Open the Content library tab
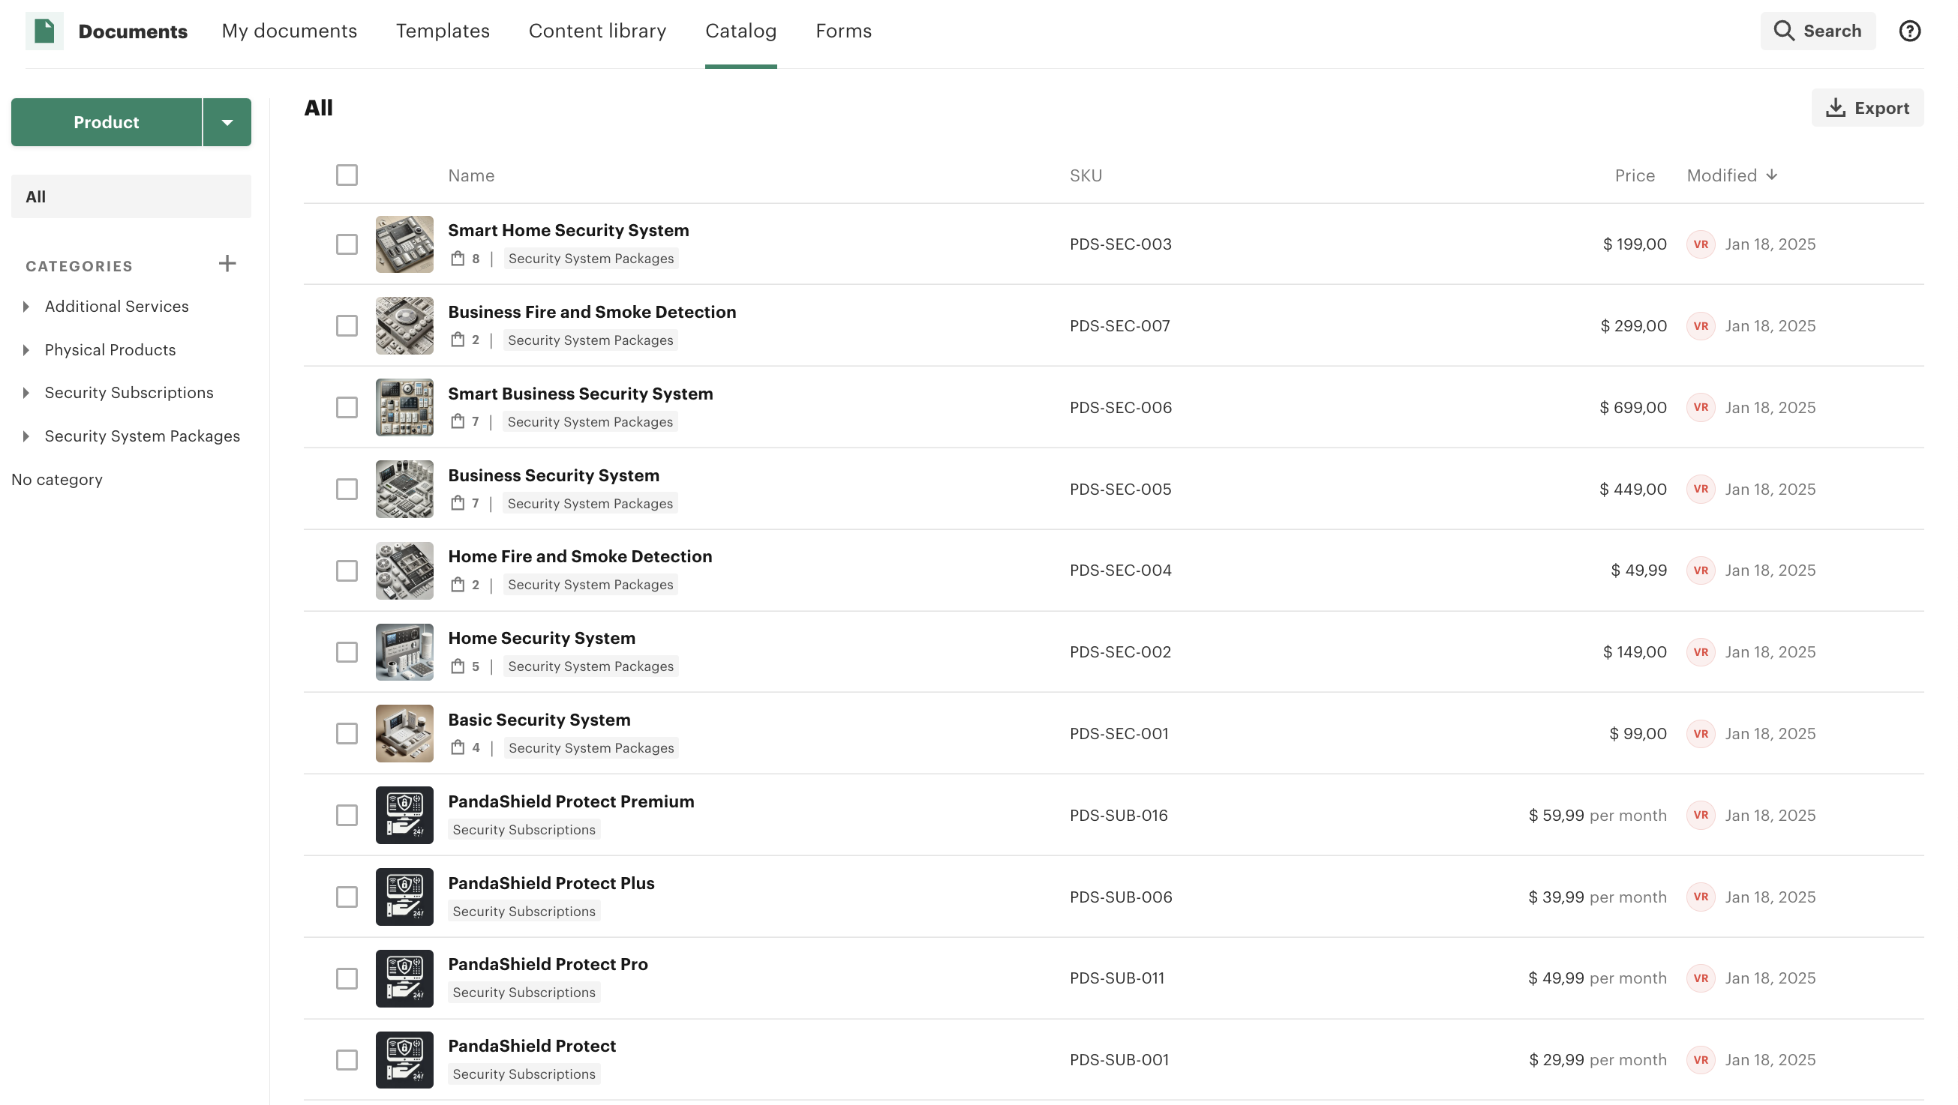Viewport: 1958px width, 1105px height. (x=596, y=31)
